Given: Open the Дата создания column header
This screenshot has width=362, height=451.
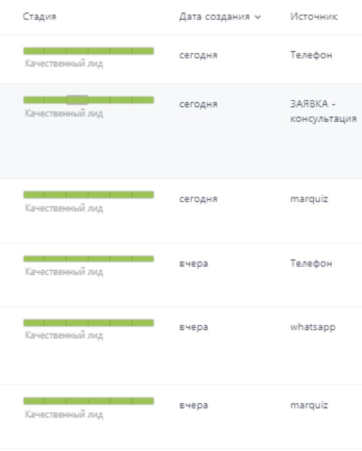Looking at the screenshot, I should click(214, 17).
